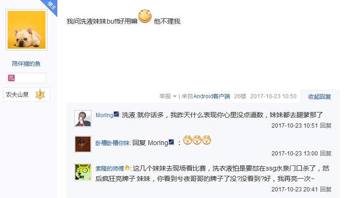Open the Morlng username link
Screen dimensions: 344x198
[x=104, y=115]
